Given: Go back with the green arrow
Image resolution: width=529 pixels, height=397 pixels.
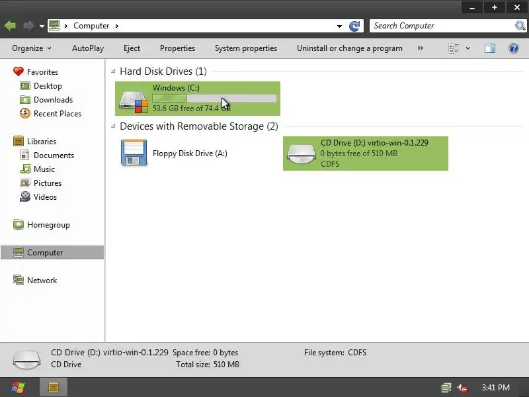Looking at the screenshot, I should pos(10,26).
